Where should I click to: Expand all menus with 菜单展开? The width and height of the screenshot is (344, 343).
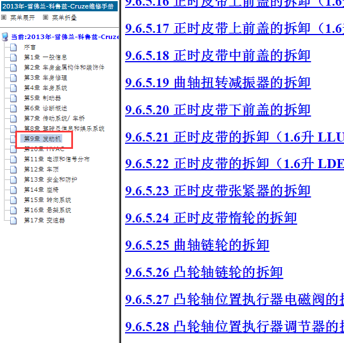pyautogui.click(x=23, y=18)
